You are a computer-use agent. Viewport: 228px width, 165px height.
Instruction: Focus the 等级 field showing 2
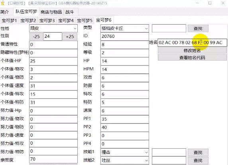(x=125, y=53)
